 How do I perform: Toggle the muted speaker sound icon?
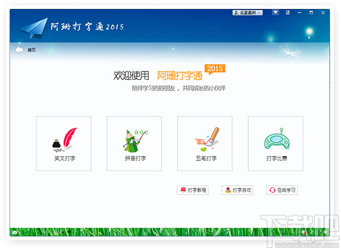tap(304, 232)
